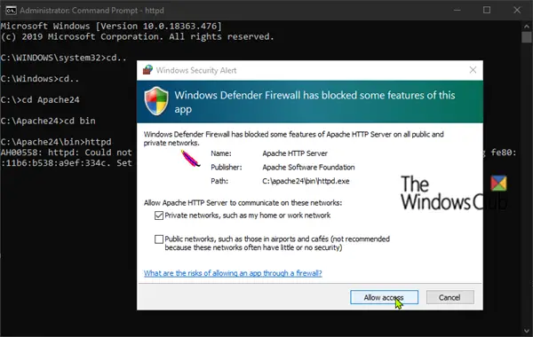This screenshot has height=337, width=533.
Task: Click the Apache feather logo icon
Action: (190, 158)
